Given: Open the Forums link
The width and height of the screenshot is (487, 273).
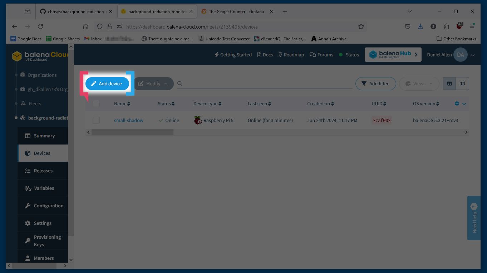Looking at the screenshot, I should click(321, 55).
